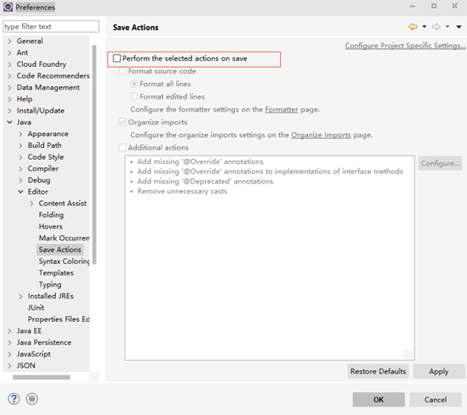The image size is (467, 415).
Task: Expand the Code Recommenders node
Action: (9, 76)
